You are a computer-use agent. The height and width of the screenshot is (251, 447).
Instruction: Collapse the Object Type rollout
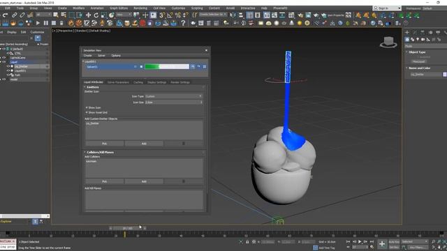point(406,52)
